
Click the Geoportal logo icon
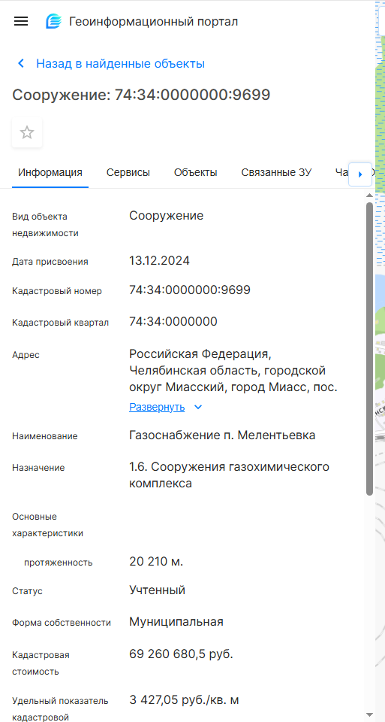[53, 21]
